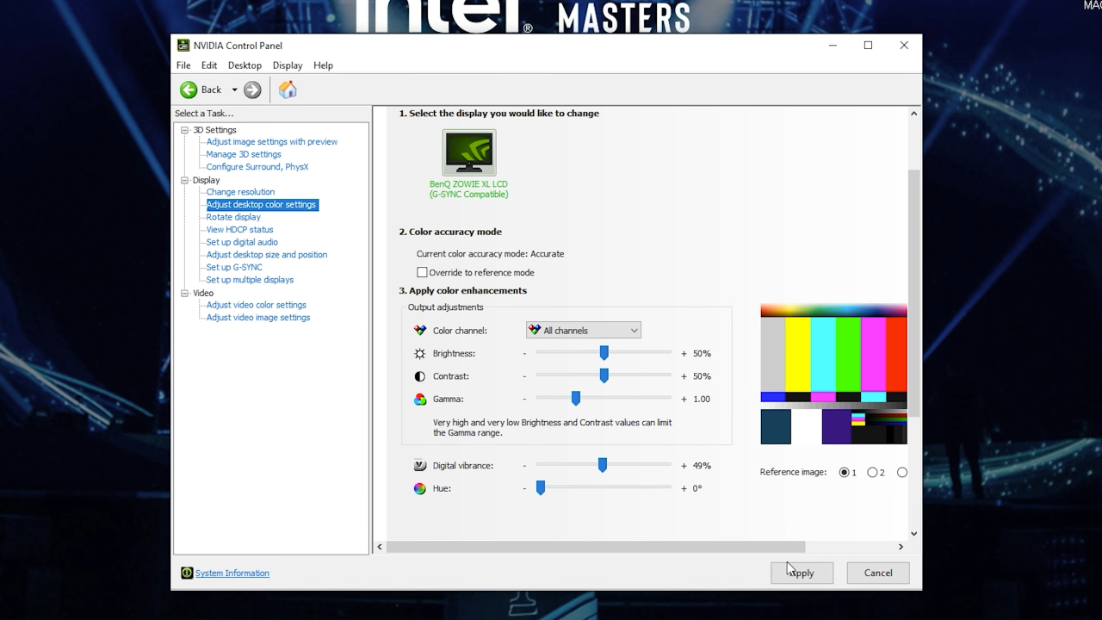1102x620 pixels.
Task: Click the System Information NVIDIA icon
Action: tap(187, 573)
